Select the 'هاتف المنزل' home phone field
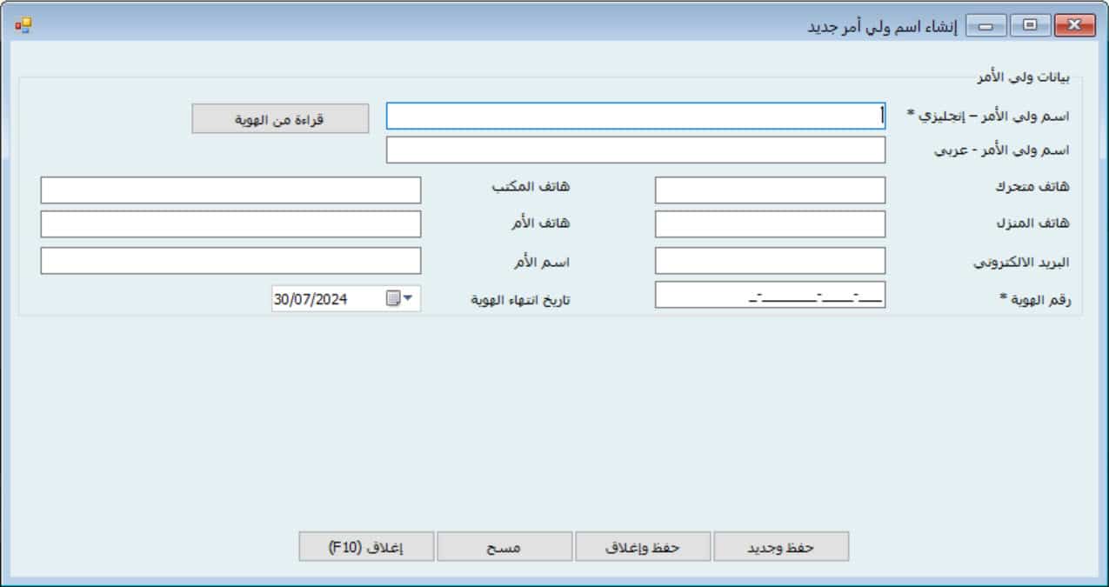 click(769, 224)
